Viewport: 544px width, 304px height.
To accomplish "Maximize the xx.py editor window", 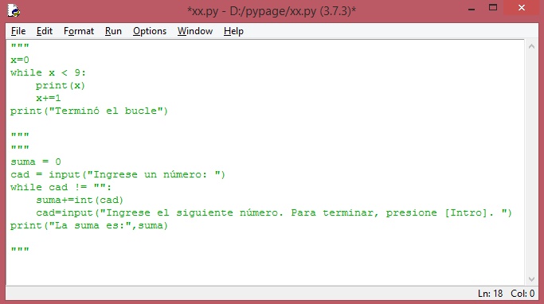I will pos(493,8).
